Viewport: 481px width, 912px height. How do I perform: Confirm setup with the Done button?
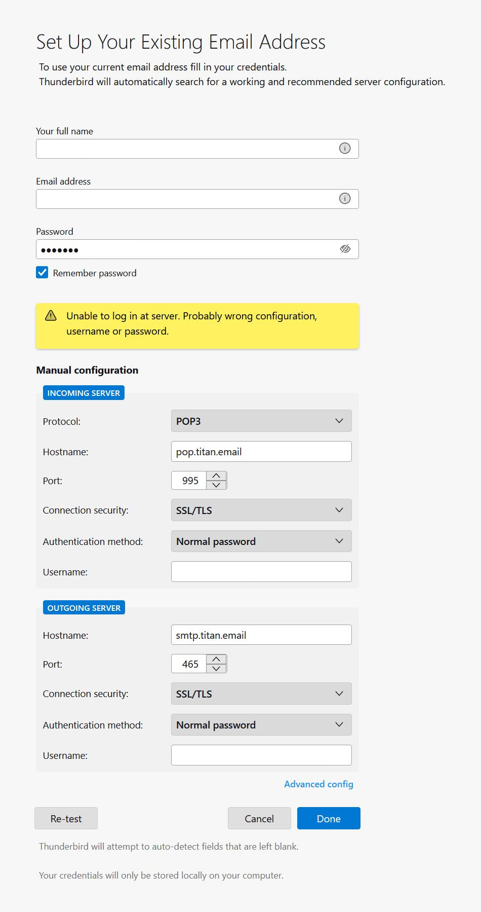tap(329, 818)
